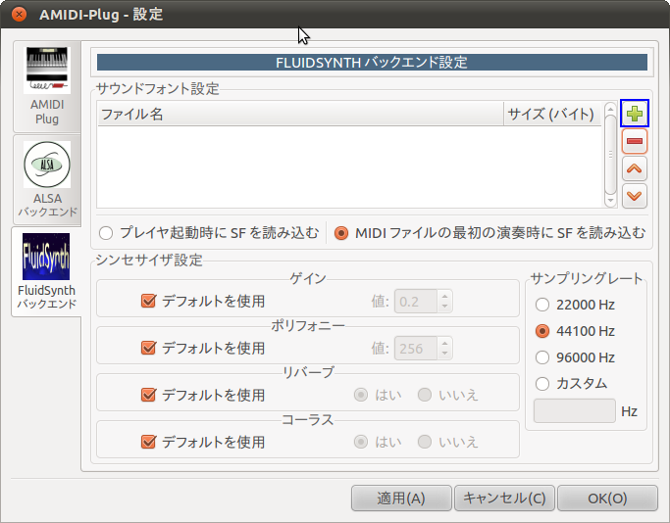Click the ゲイン value field 0.2
The image size is (670, 523).
tap(416, 302)
